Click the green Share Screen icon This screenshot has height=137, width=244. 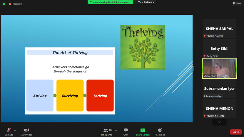point(143,130)
